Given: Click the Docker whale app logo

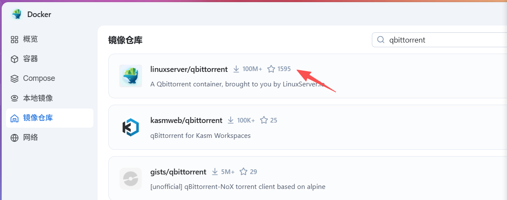Looking at the screenshot, I should coord(17,14).
